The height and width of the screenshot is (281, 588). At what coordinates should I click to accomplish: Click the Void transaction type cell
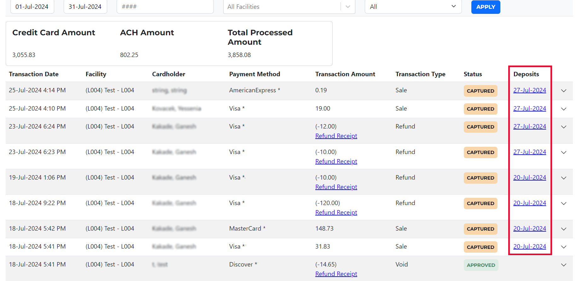402,265
